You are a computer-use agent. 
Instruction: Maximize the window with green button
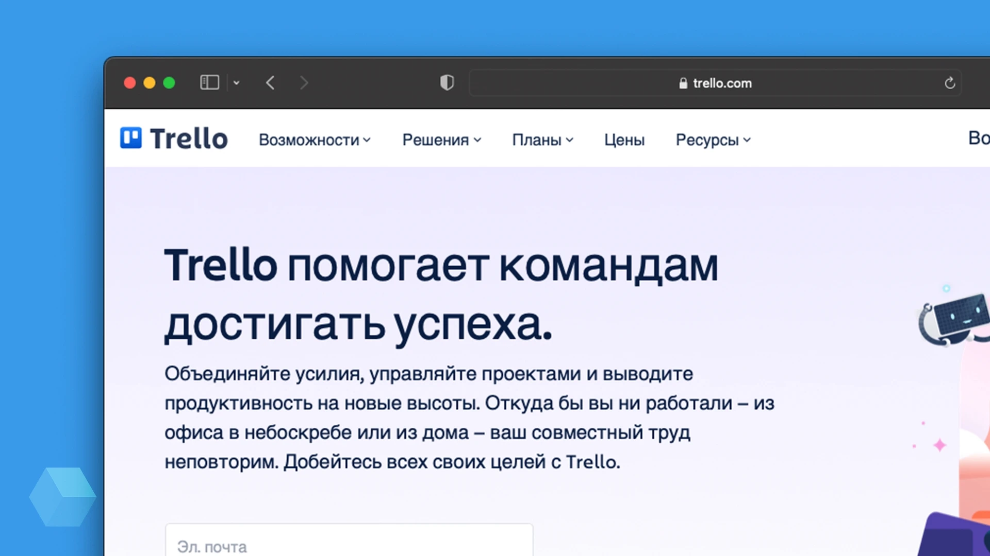pos(169,82)
